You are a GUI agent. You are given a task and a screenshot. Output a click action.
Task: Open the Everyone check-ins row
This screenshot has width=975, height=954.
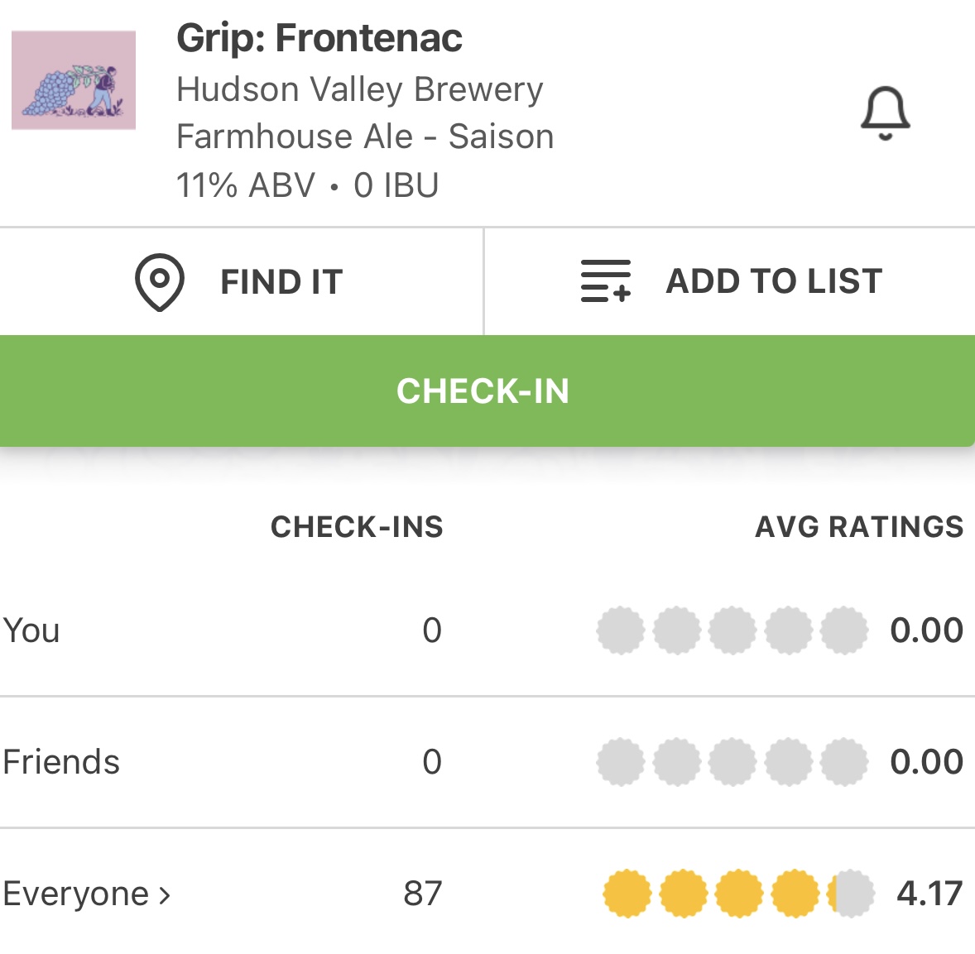(76, 894)
